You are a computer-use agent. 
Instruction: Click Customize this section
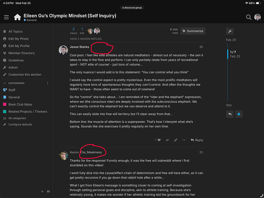coord(25,74)
